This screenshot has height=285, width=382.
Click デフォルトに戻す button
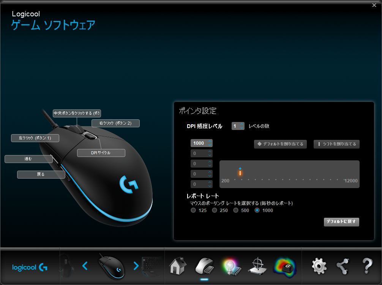coord(341,222)
